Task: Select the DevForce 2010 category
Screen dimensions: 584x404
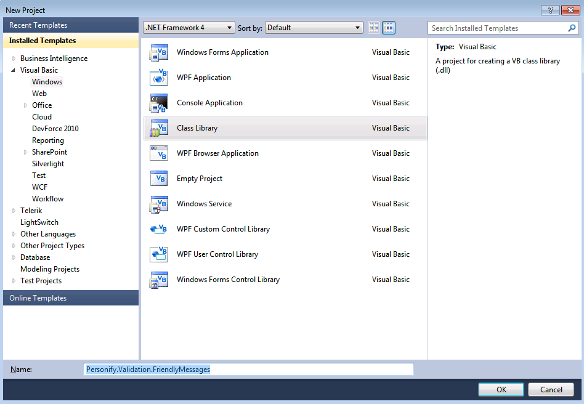Action: [55, 129]
